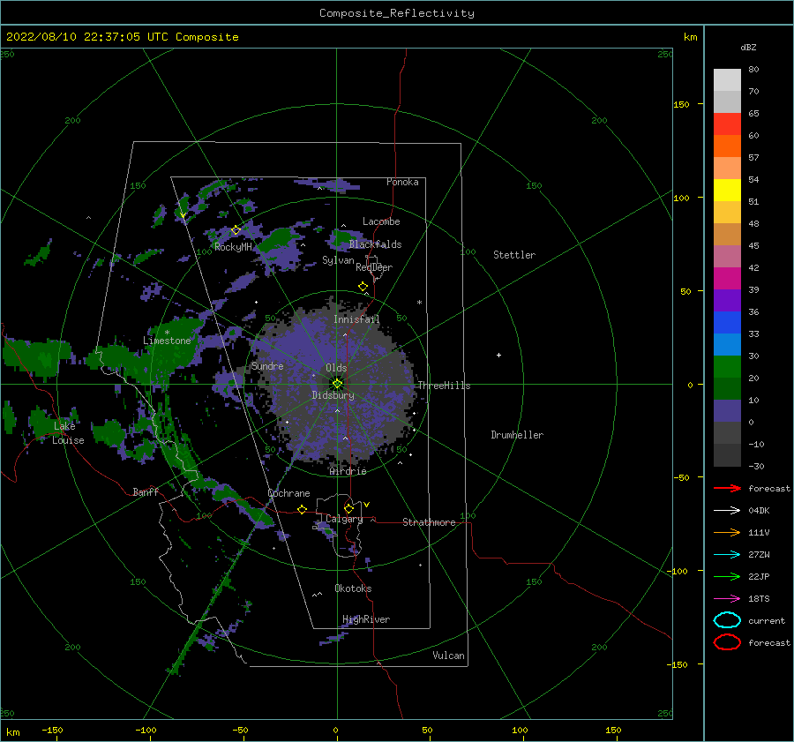Click the HighRiver town label

tap(366, 619)
